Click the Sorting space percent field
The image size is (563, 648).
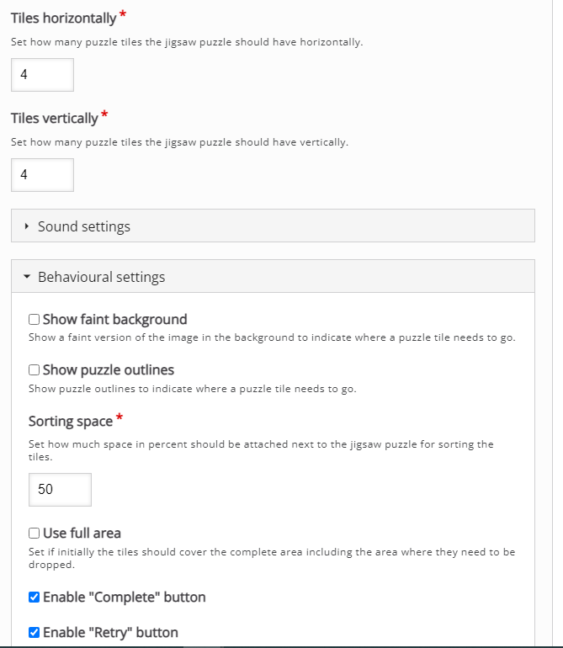coord(60,490)
